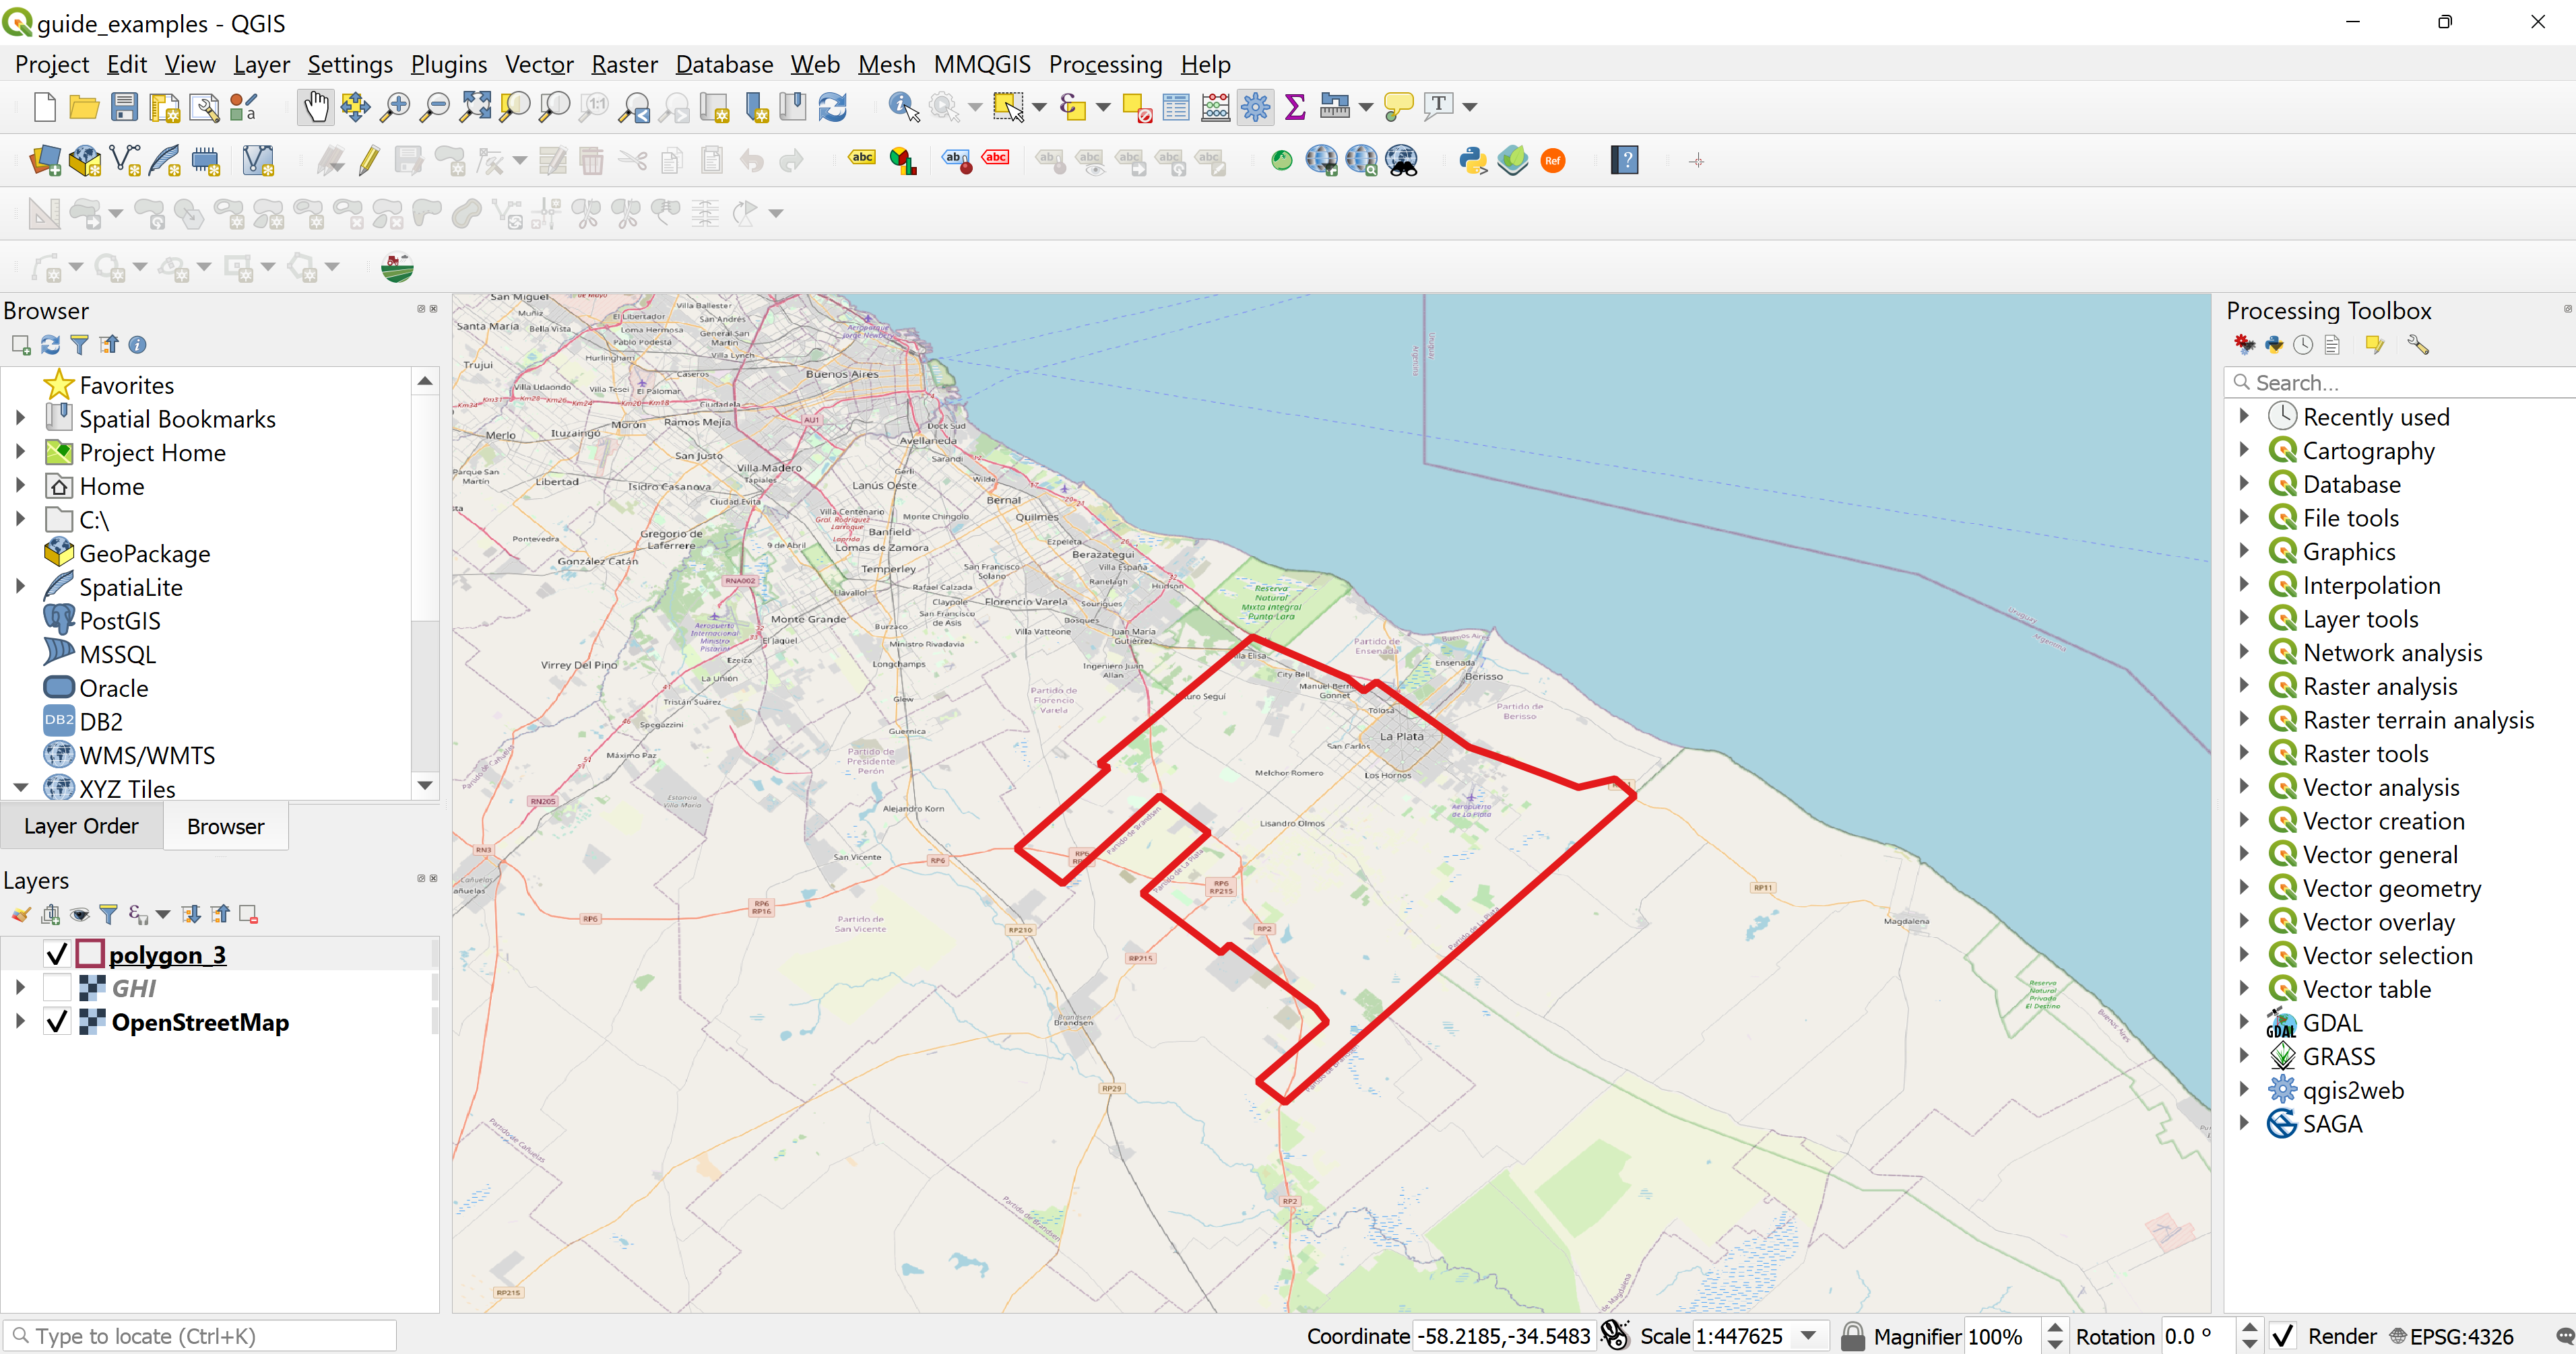This screenshot has height=1354, width=2576.
Task: Save the project with the floppy icon
Action: pos(124,106)
